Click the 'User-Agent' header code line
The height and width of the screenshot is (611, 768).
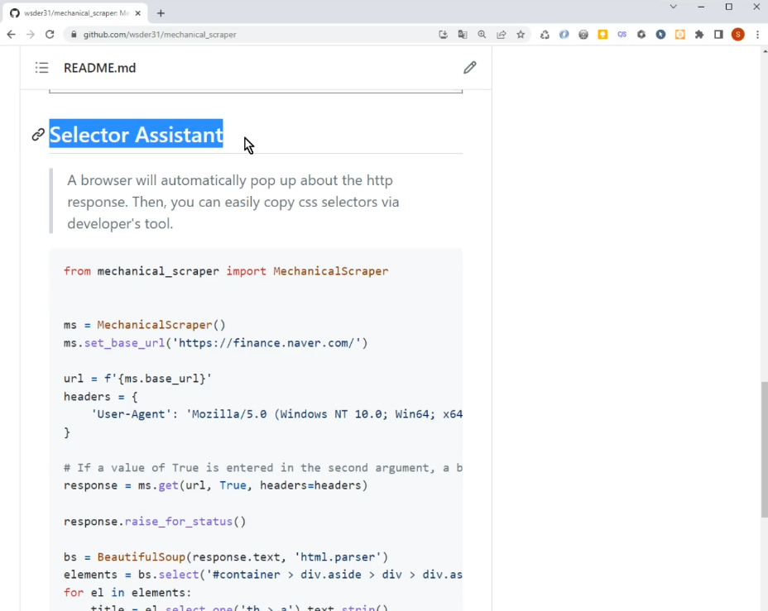pyautogui.click(x=276, y=414)
